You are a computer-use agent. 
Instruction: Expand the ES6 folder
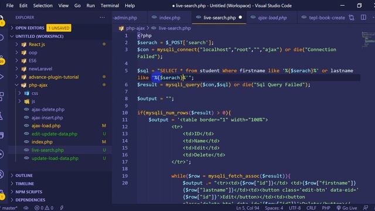click(32, 61)
